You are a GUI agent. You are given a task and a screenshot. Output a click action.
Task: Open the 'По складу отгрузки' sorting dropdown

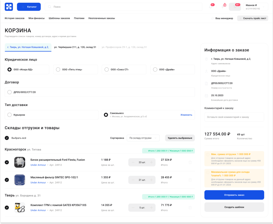coord(142,138)
